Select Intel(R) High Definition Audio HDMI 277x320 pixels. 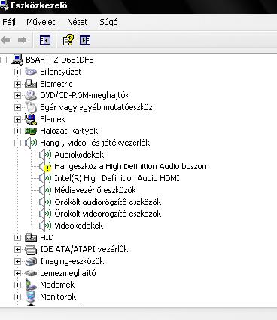pyautogui.click(x=117, y=178)
